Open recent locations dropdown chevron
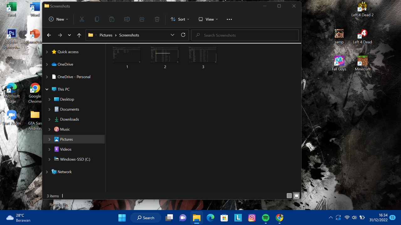This screenshot has width=401, height=225. (70, 35)
